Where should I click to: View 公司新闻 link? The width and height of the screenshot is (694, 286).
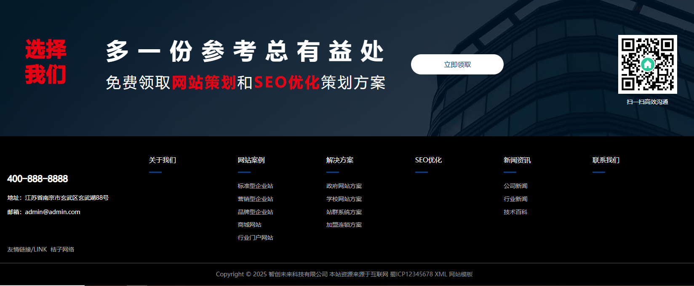pyautogui.click(x=515, y=186)
